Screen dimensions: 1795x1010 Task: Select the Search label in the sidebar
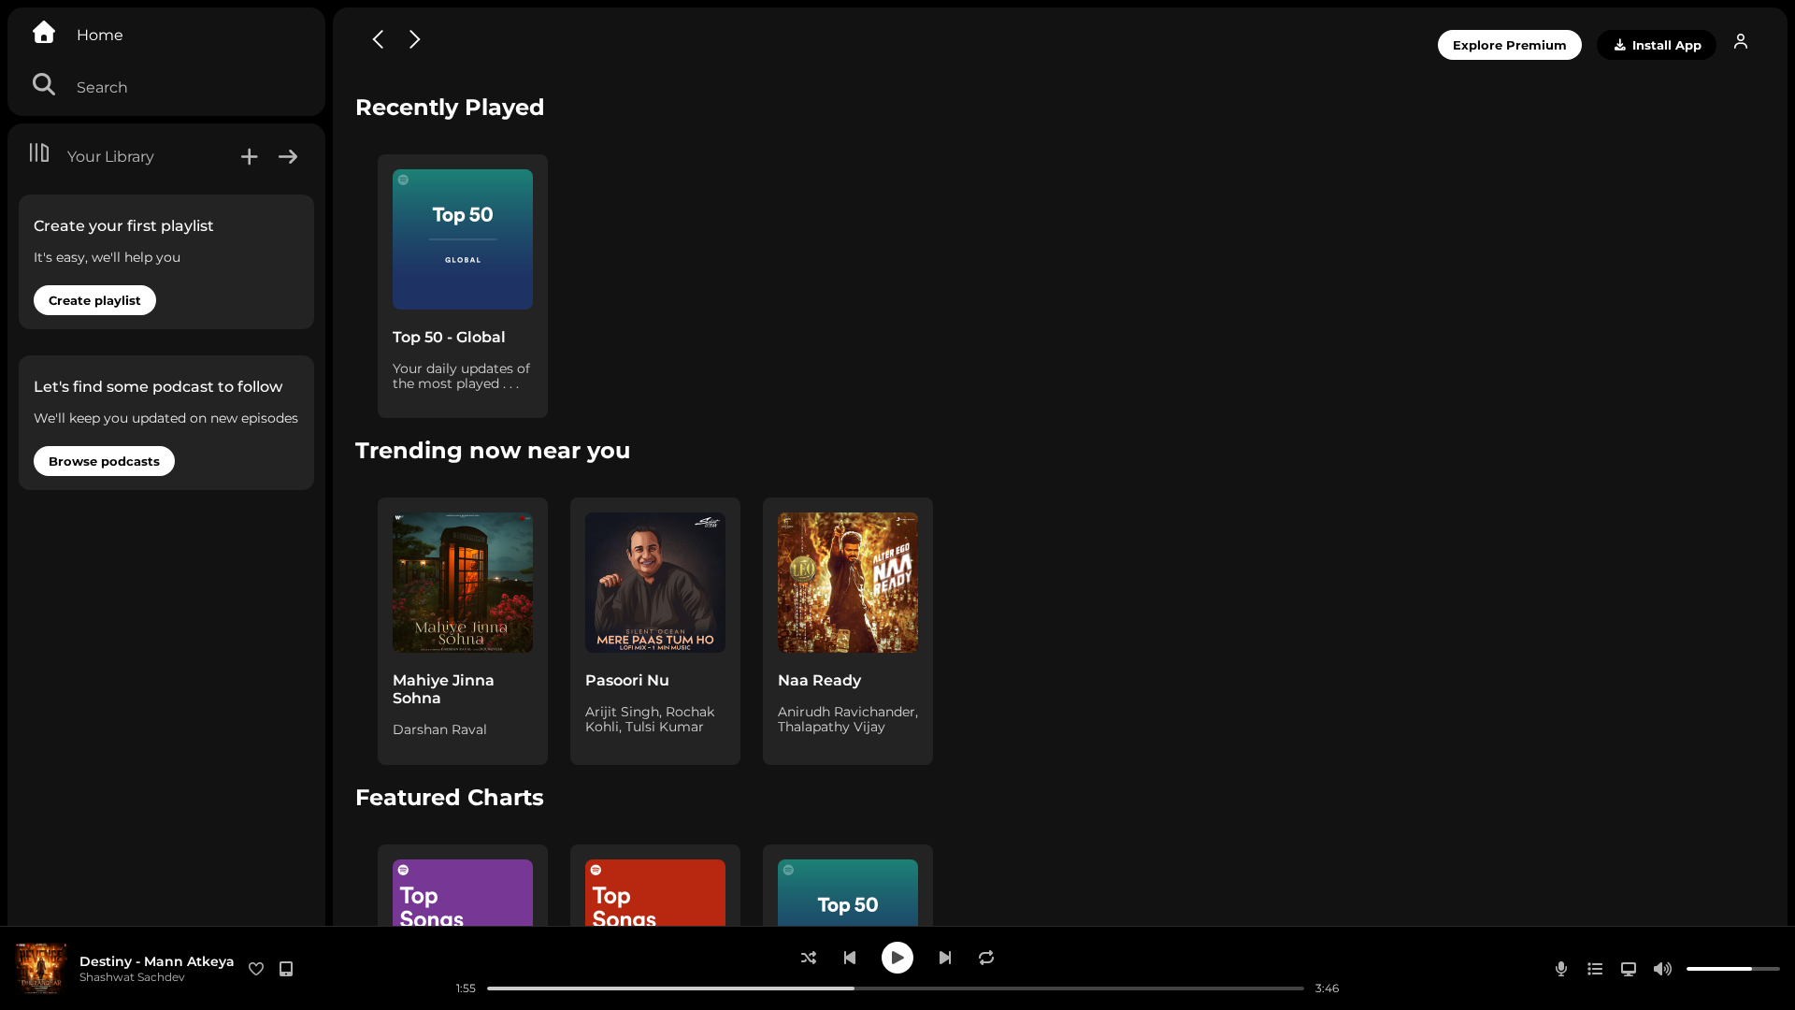click(102, 87)
